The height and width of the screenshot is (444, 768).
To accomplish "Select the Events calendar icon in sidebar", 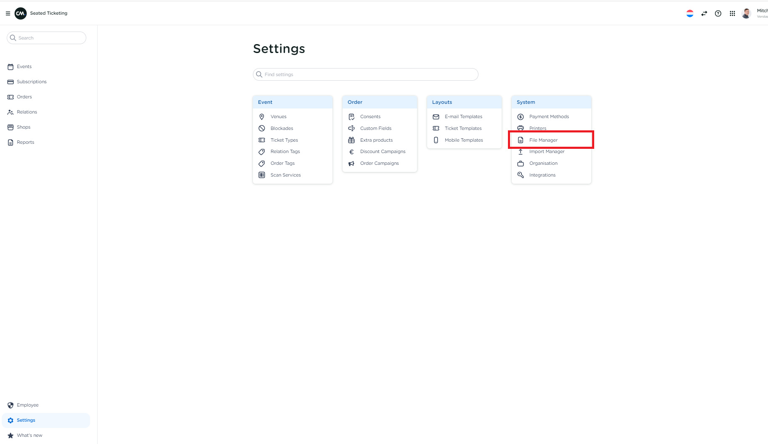I will (10, 66).
